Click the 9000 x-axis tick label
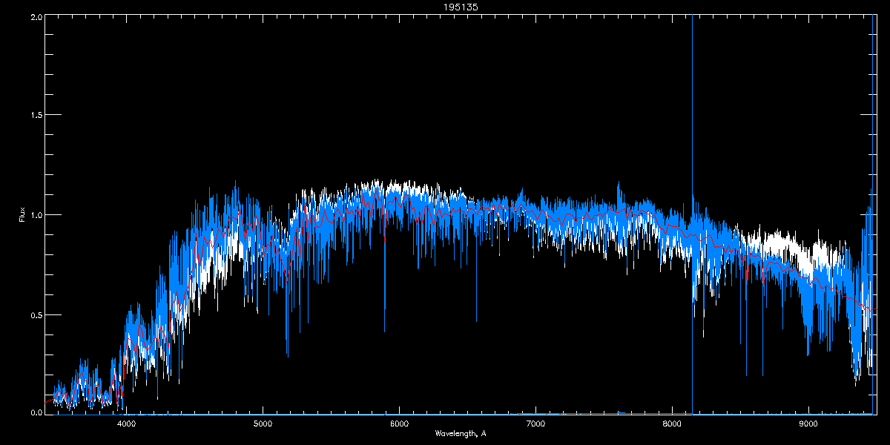The width and height of the screenshot is (890, 445). click(808, 424)
